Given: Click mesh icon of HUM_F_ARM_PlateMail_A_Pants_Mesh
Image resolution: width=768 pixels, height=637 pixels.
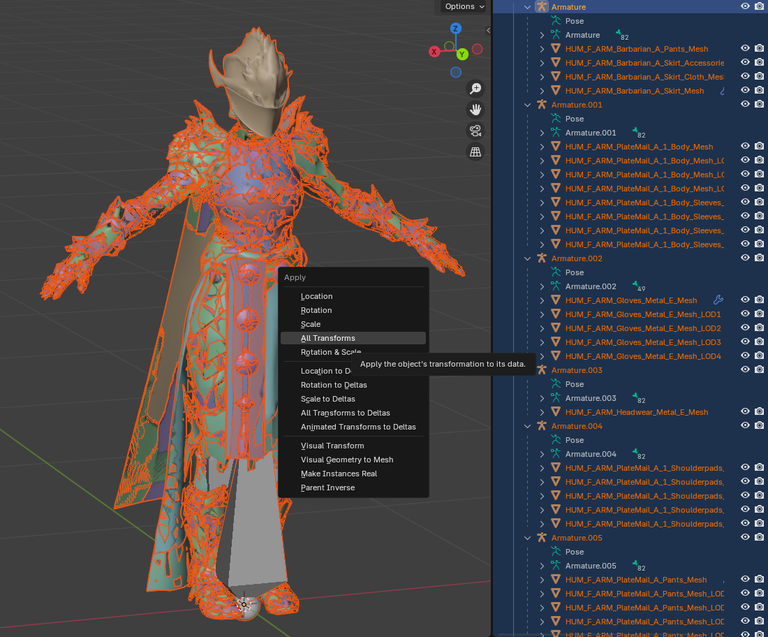Looking at the screenshot, I should (x=556, y=580).
